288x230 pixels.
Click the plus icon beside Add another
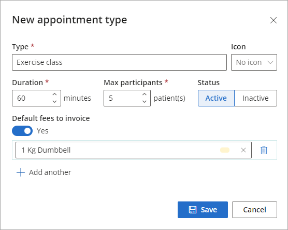point(21,172)
